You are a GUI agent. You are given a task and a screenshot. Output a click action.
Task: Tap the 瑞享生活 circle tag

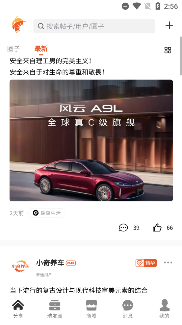(46, 213)
